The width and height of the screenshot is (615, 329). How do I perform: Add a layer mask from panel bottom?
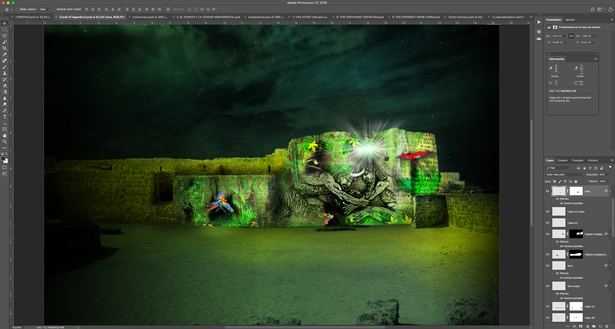pyautogui.click(x=581, y=326)
